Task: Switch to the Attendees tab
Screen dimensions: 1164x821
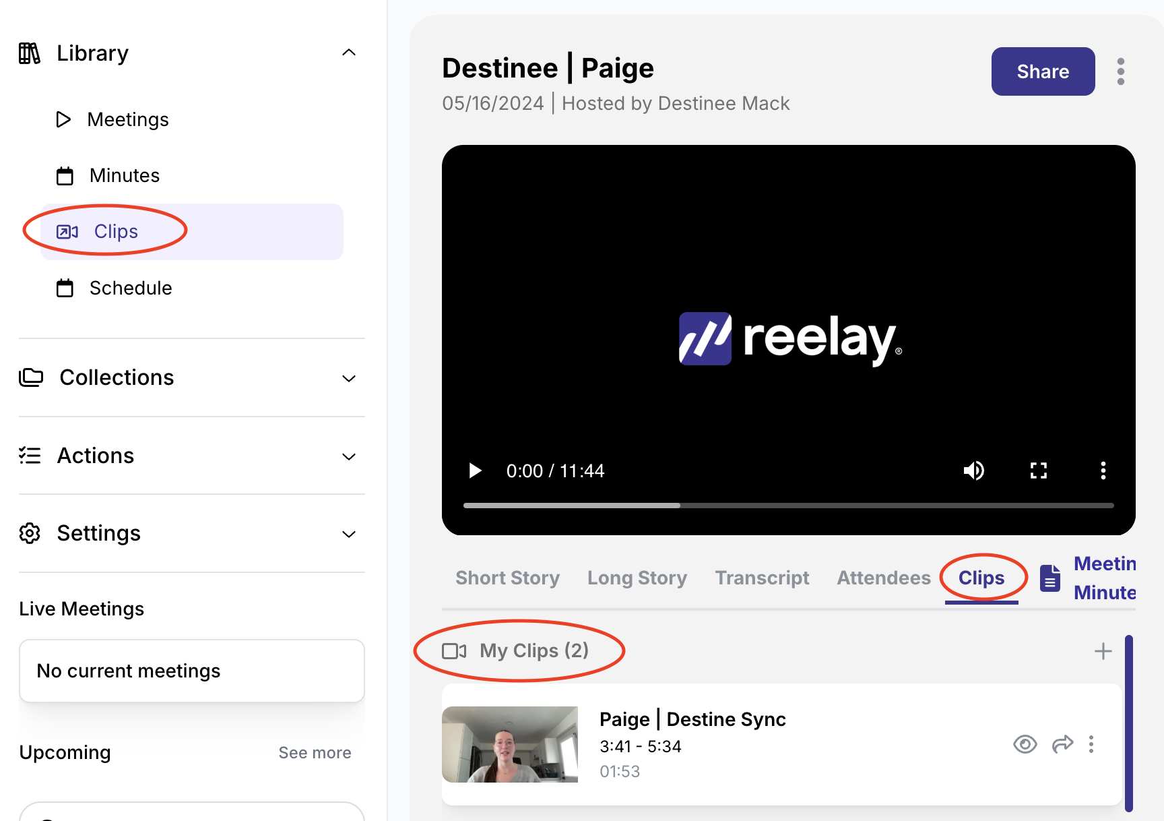Action: (884, 578)
